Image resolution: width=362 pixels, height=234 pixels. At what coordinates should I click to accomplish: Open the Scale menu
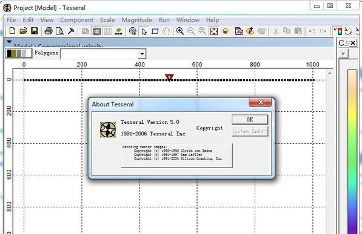107,20
